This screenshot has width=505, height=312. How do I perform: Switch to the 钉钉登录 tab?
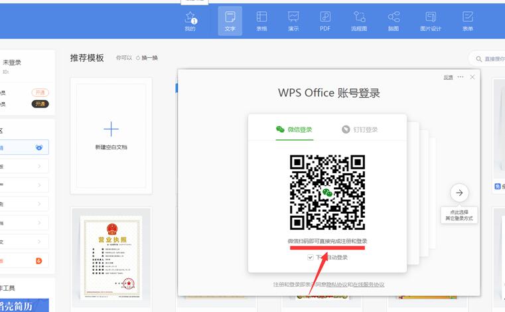[360, 129]
